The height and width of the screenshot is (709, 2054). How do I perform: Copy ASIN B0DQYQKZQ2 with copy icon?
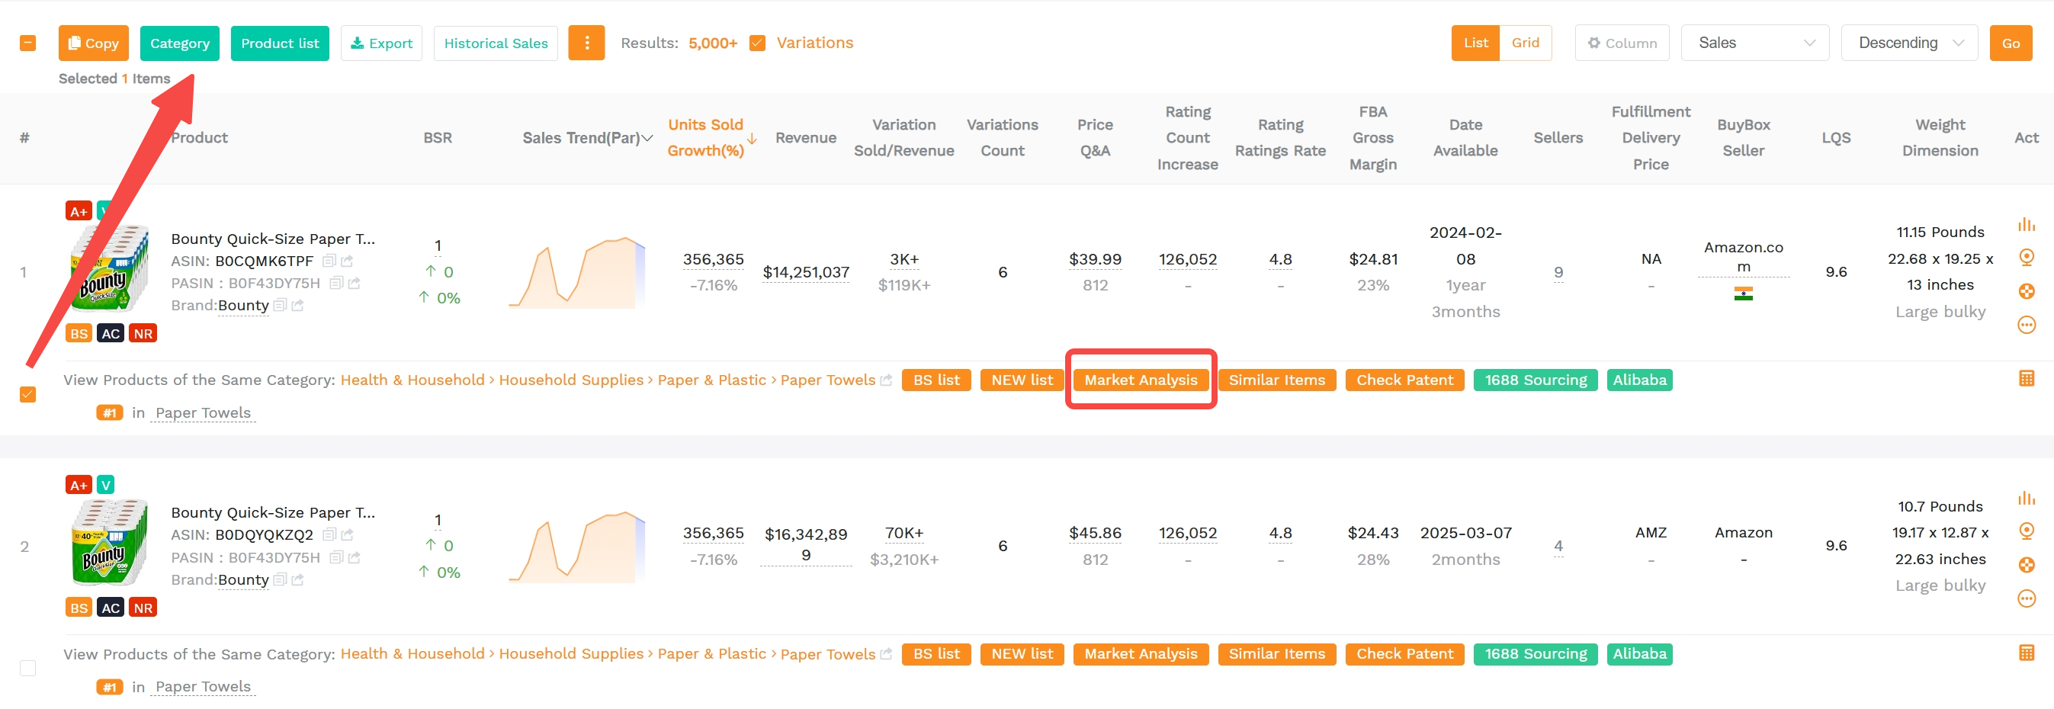click(x=329, y=534)
